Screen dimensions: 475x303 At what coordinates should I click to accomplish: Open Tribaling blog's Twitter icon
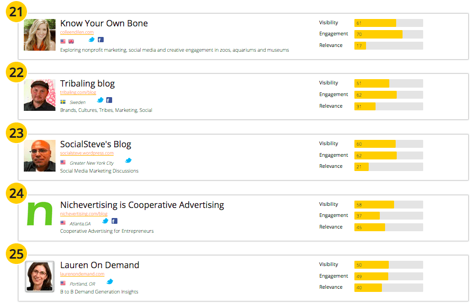(x=100, y=100)
